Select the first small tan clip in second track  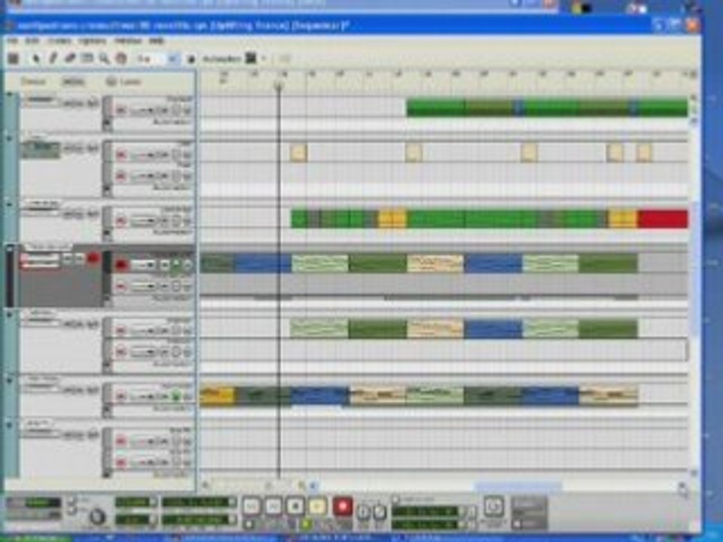tap(299, 153)
